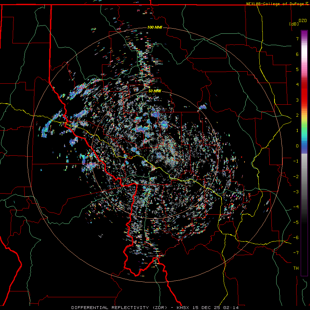Screen dimensions: 310x310
Task: Click the -6 value on color scale
Action: (x=296, y=238)
